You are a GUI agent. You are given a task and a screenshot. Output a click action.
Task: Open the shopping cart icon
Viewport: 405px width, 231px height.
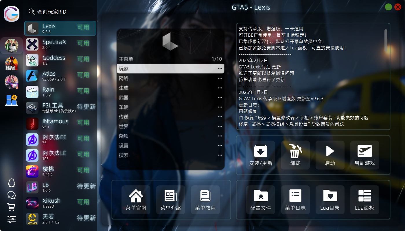[11, 207]
